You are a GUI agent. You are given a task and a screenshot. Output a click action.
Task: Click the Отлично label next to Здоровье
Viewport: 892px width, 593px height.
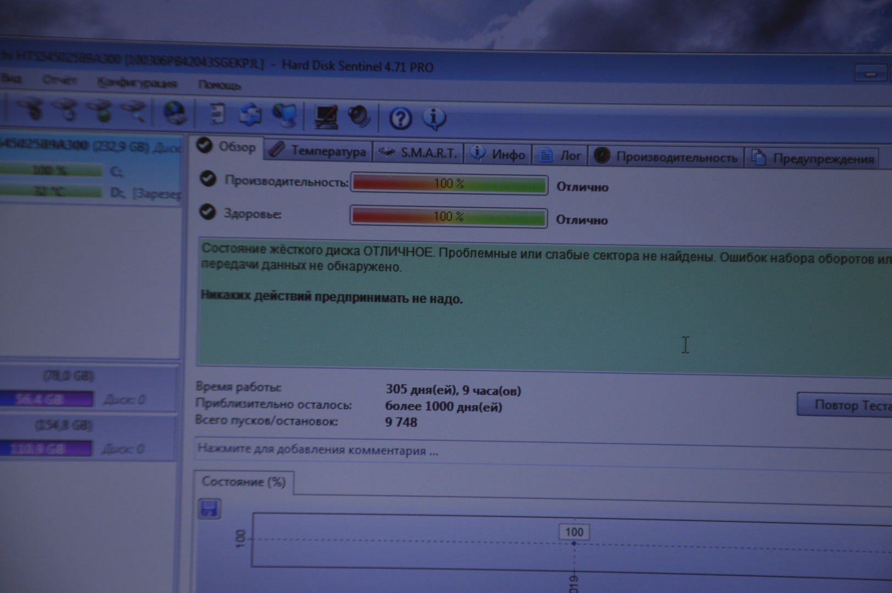(x=582, y=220)
